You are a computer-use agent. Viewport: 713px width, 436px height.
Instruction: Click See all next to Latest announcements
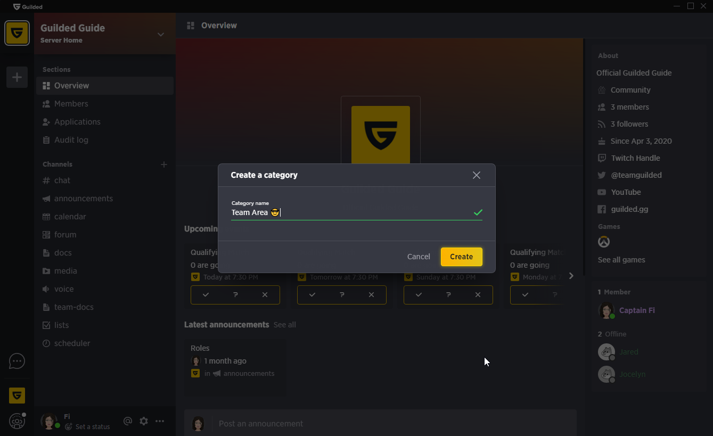284,325
